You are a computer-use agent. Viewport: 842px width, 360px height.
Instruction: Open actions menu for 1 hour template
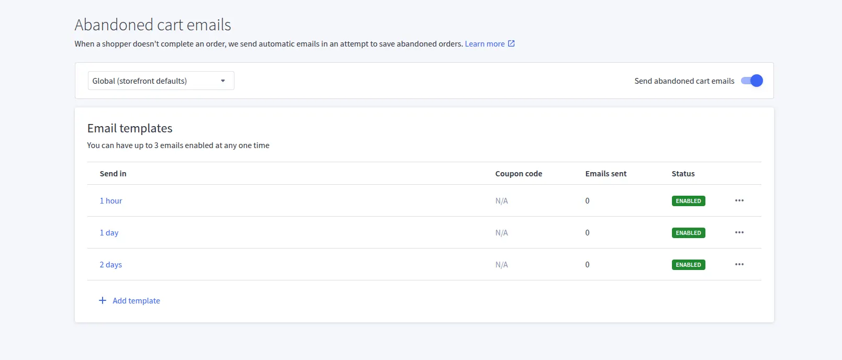739,200
